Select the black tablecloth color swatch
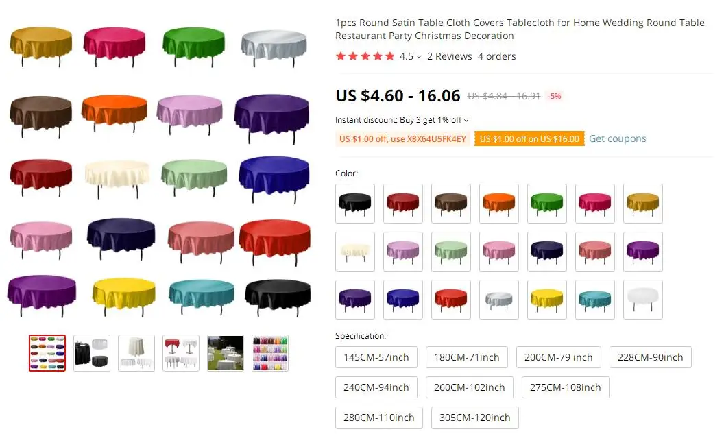This screenshot has height=434, width=724. [354, 204]
